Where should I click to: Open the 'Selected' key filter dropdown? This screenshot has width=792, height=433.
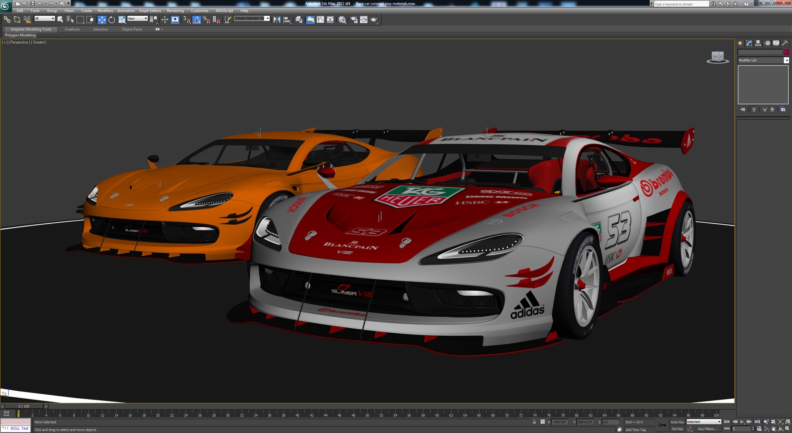(704, 422)
